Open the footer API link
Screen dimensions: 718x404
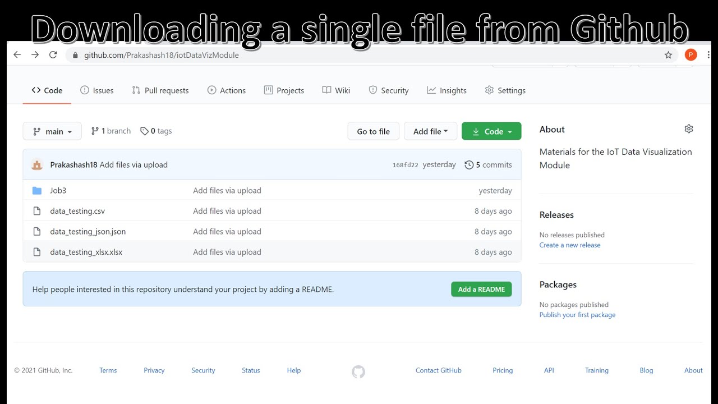tap(549, 370)
